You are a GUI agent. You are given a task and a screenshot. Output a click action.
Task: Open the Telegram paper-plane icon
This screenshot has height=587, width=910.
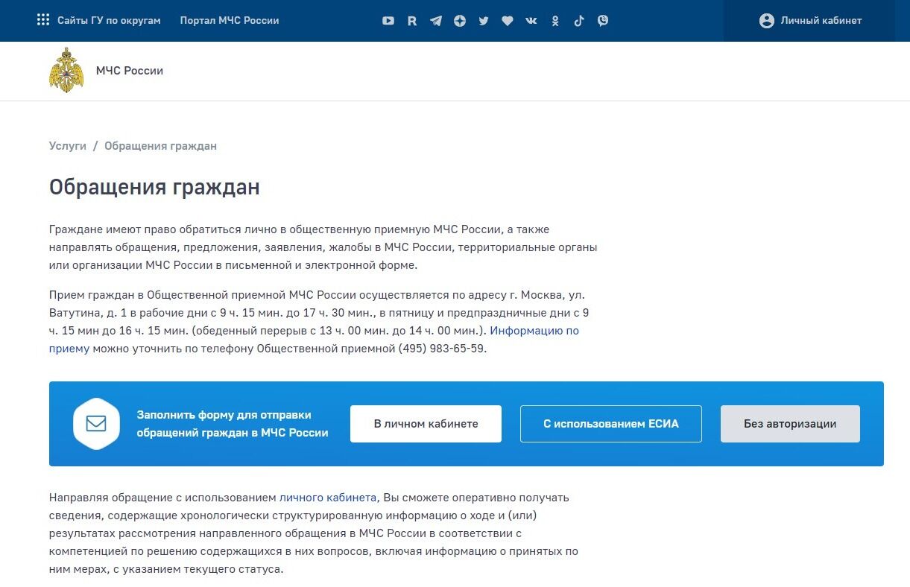click(436, 21)
